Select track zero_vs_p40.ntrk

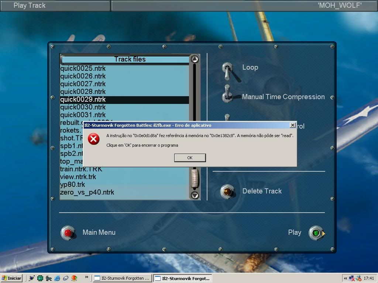pos(124,192)
